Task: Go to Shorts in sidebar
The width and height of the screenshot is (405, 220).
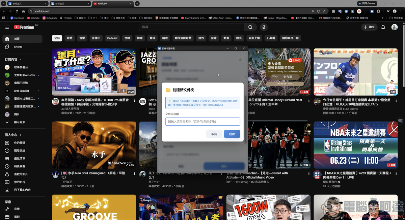Action: pyautogui.click(x=23, y=47)
